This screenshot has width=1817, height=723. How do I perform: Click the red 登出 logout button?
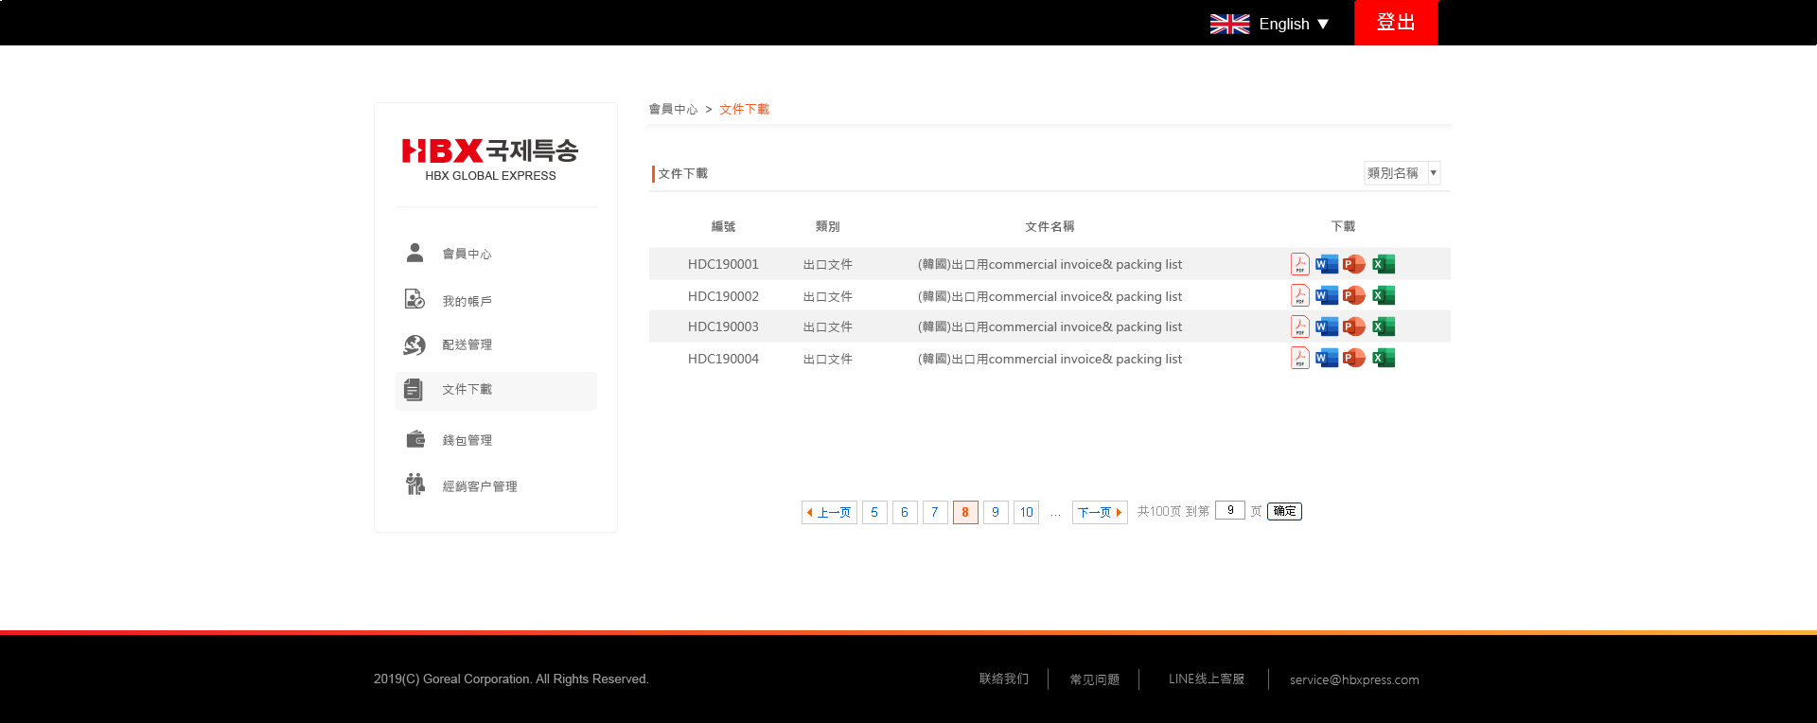click(x=1395, y=23)
